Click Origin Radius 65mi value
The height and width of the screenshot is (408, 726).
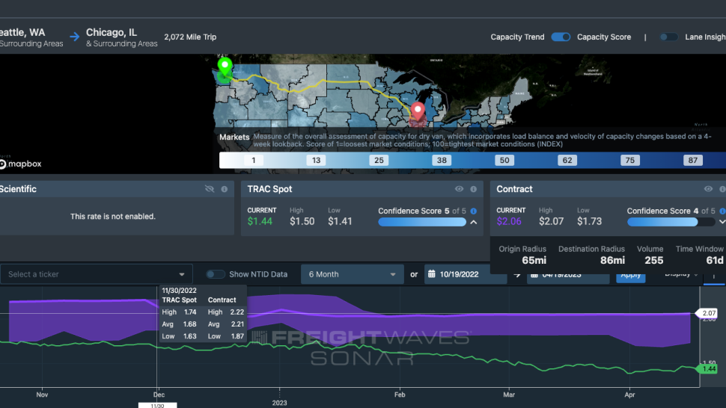tap(534, 261)
